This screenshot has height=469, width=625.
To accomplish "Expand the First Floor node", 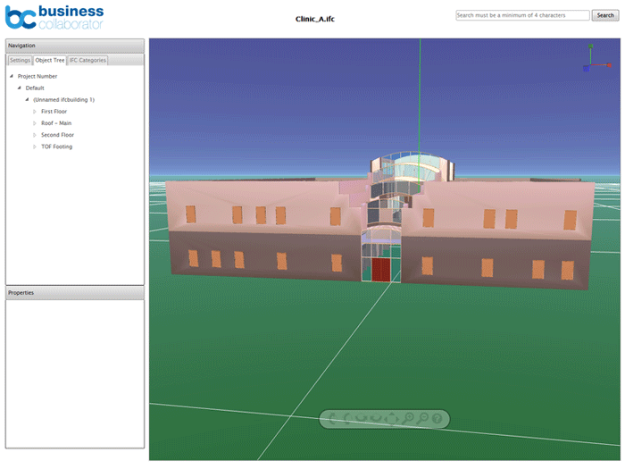I will coord(35,112).
